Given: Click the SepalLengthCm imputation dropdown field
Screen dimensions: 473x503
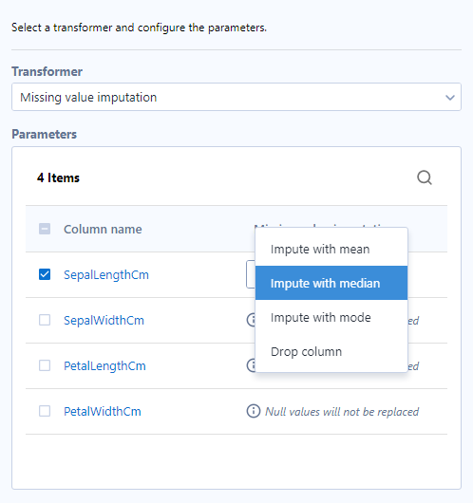Looking at the screenshot, I should (251, 274).
